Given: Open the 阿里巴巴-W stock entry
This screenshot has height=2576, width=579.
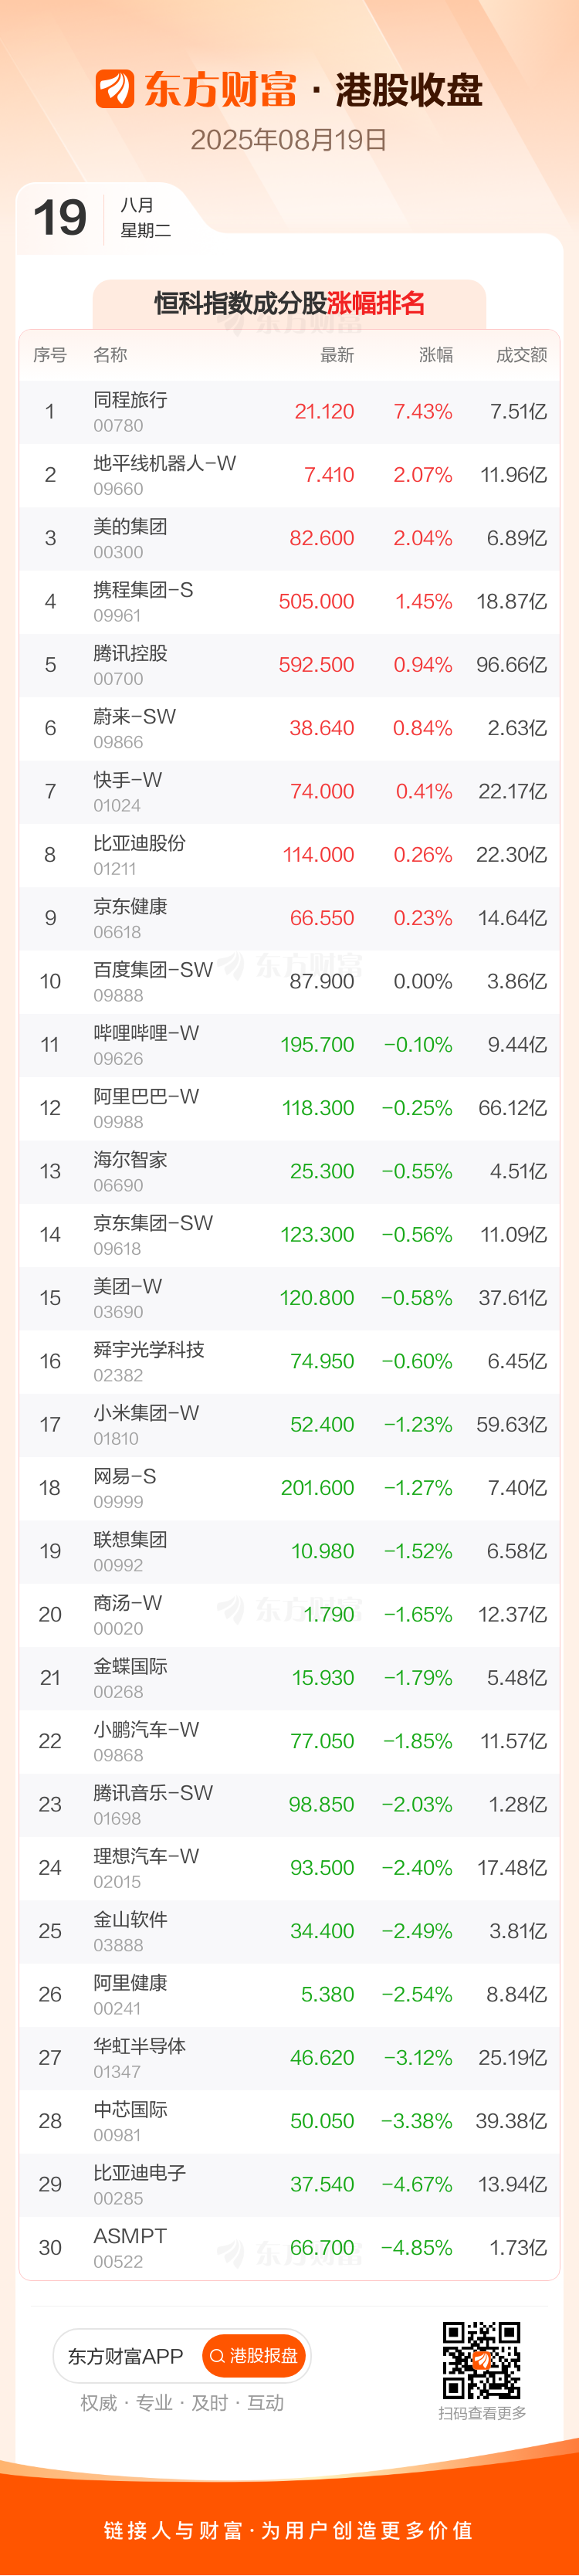Looking at the screenshot, I should pyautogui.click(x=146, y=1097).
